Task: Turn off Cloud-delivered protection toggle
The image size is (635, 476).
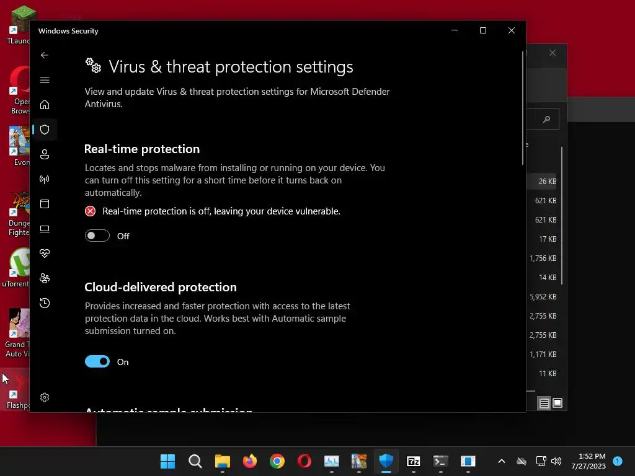Action: tap(97, 361)
